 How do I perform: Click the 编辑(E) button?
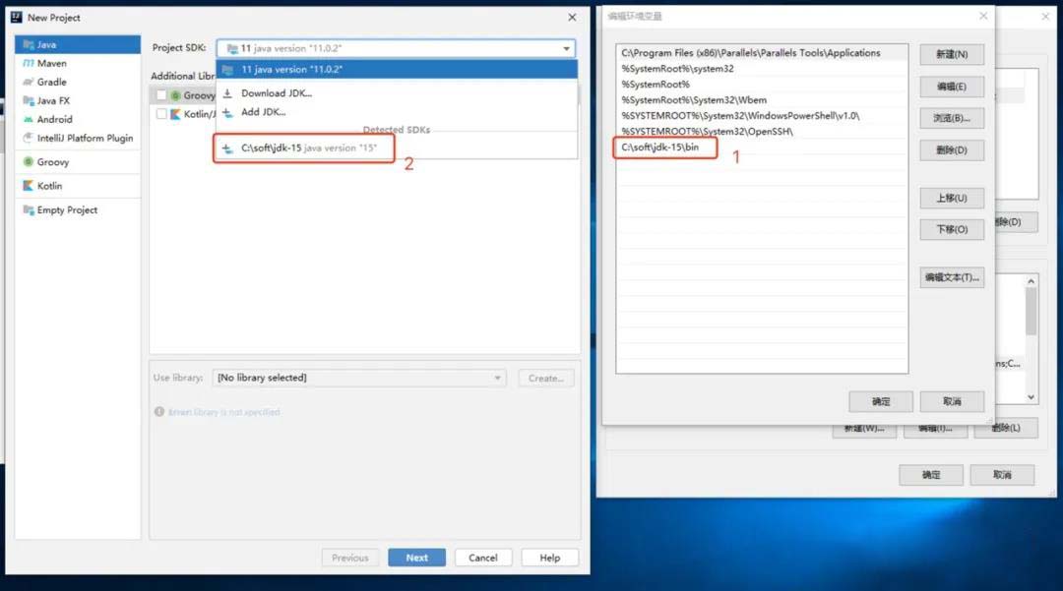(x=952, y=87)
